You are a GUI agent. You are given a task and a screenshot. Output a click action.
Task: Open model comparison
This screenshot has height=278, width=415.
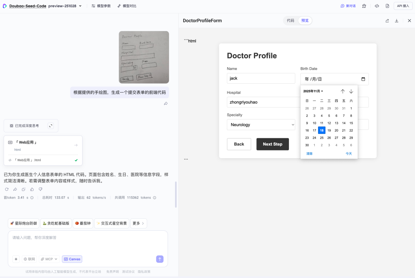127,6
